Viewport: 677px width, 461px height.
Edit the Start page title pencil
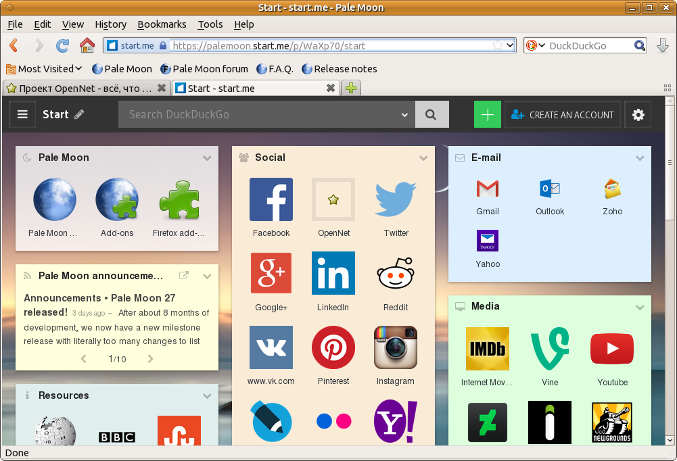click(79, 114)
